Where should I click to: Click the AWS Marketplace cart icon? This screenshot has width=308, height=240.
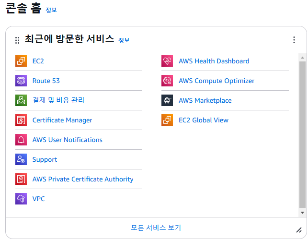click(x=167, y=100)
